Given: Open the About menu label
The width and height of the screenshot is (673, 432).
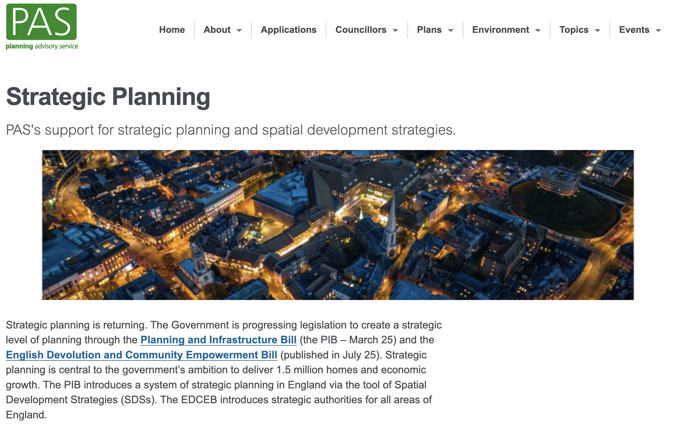Looking at the screenshot, I should click(x=217, y=30).
